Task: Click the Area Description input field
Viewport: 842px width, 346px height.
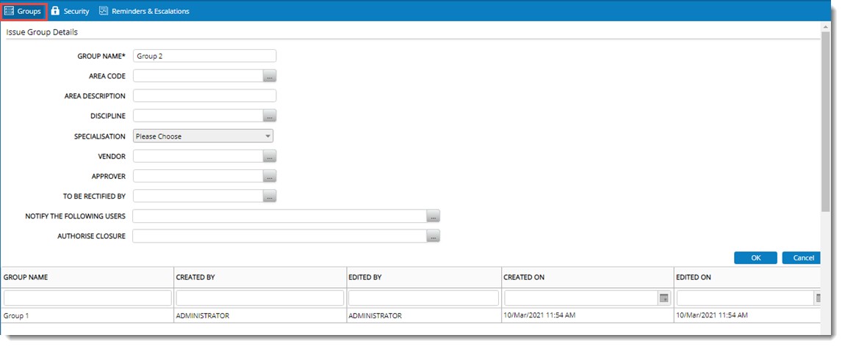Action: [x=204, y=95]
